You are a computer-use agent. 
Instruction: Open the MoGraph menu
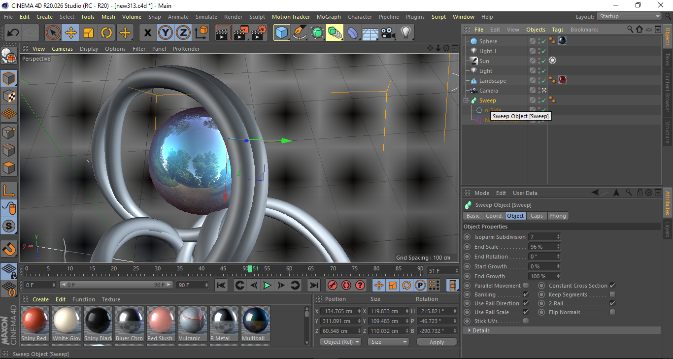coord(329,17)
